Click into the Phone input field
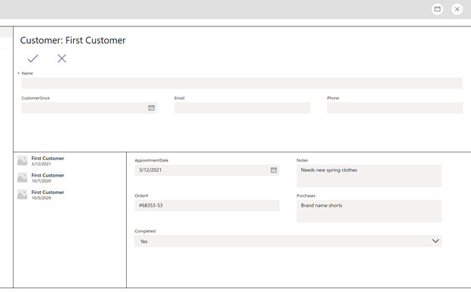Image resolution: width=471 pixels, height=292 pixels. [x=395, y=108]
